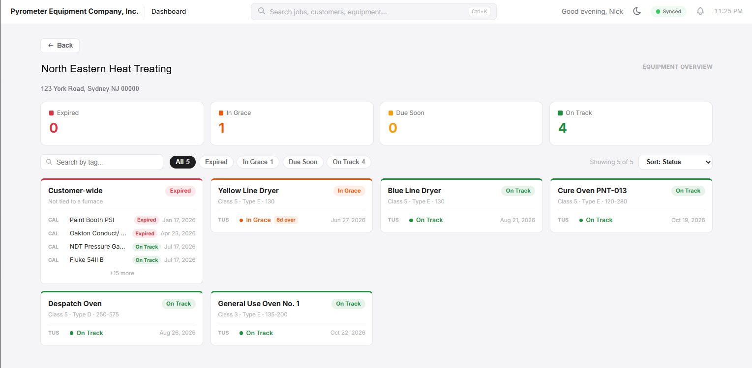The height and width of the screenshot is (368, 752).
Task: Click the green On Track square icon
Action: [x=560, y=113]
